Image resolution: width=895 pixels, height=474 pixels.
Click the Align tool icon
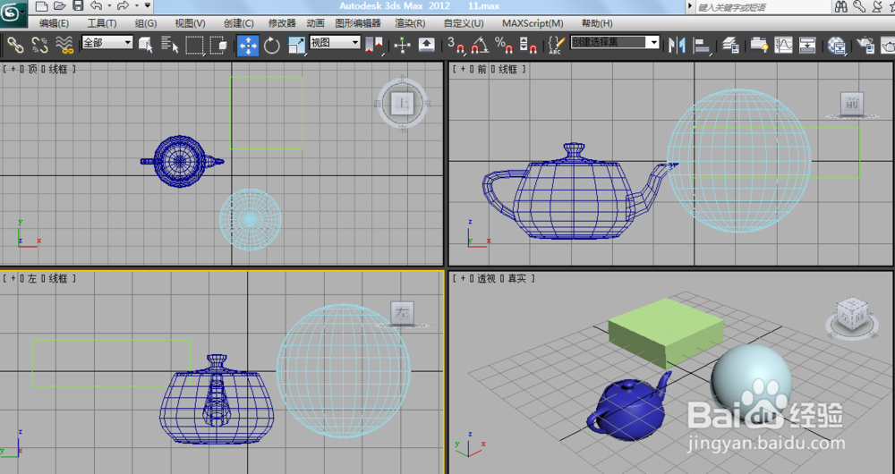[x=702, y=45]
